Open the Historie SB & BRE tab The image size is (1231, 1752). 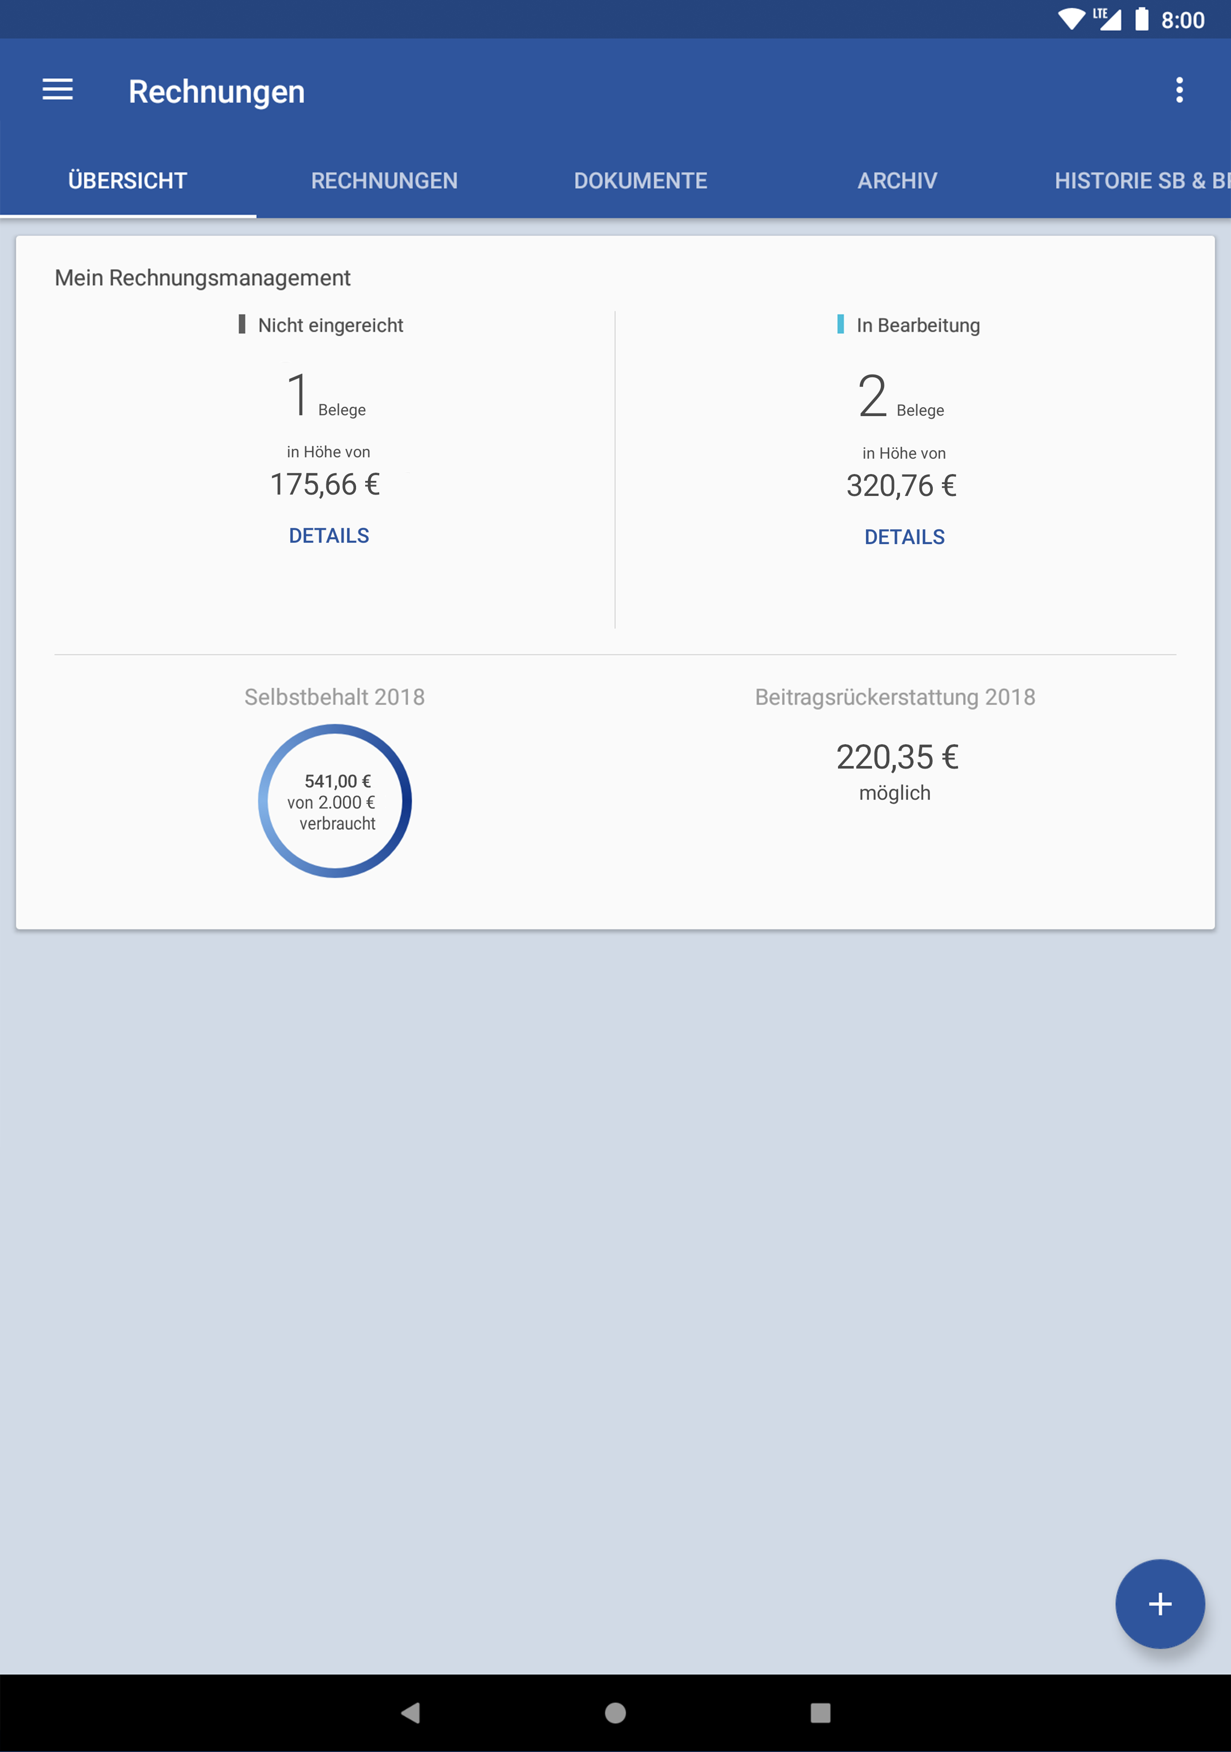(1140, 181)
